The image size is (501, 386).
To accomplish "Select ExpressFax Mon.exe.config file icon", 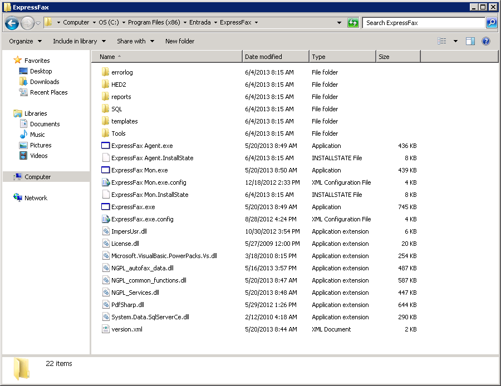I will [105, 182].
